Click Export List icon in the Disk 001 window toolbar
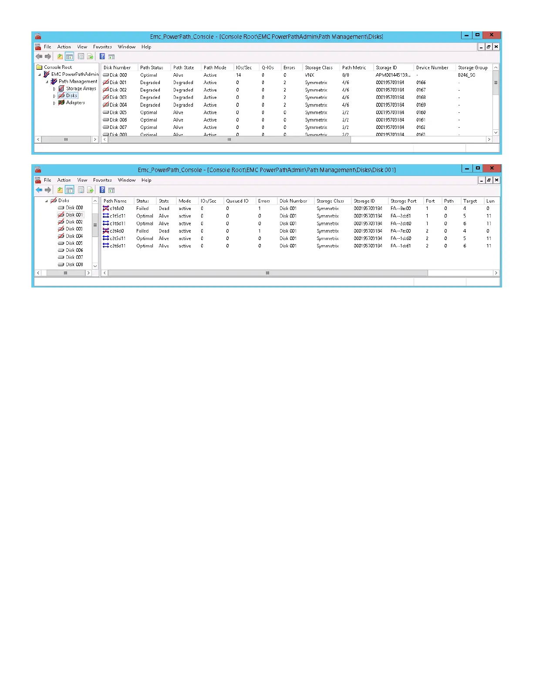This screenshot has width=533, height=690. click(x=90, y=190)
